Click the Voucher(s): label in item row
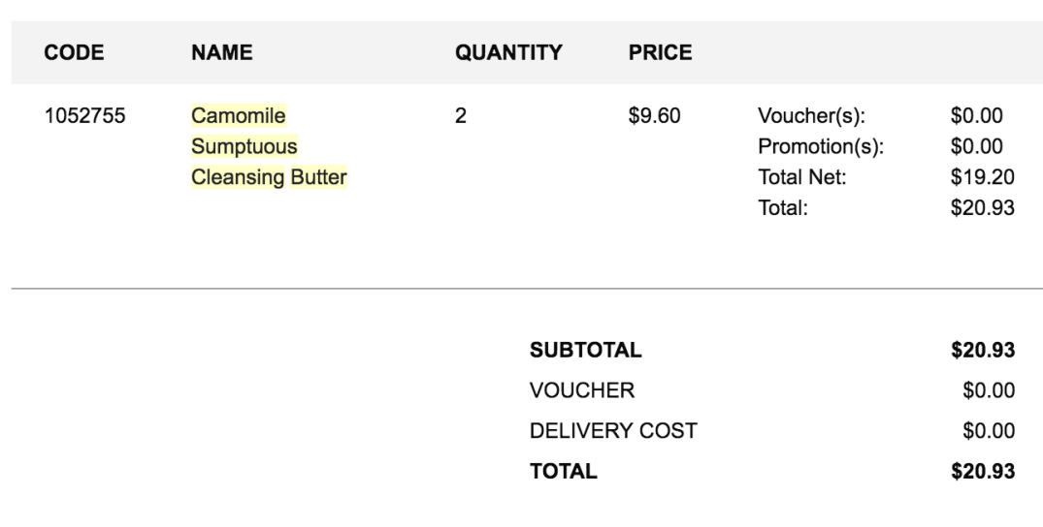Viewport: 1043px width, 527px height. pos(810,117)
